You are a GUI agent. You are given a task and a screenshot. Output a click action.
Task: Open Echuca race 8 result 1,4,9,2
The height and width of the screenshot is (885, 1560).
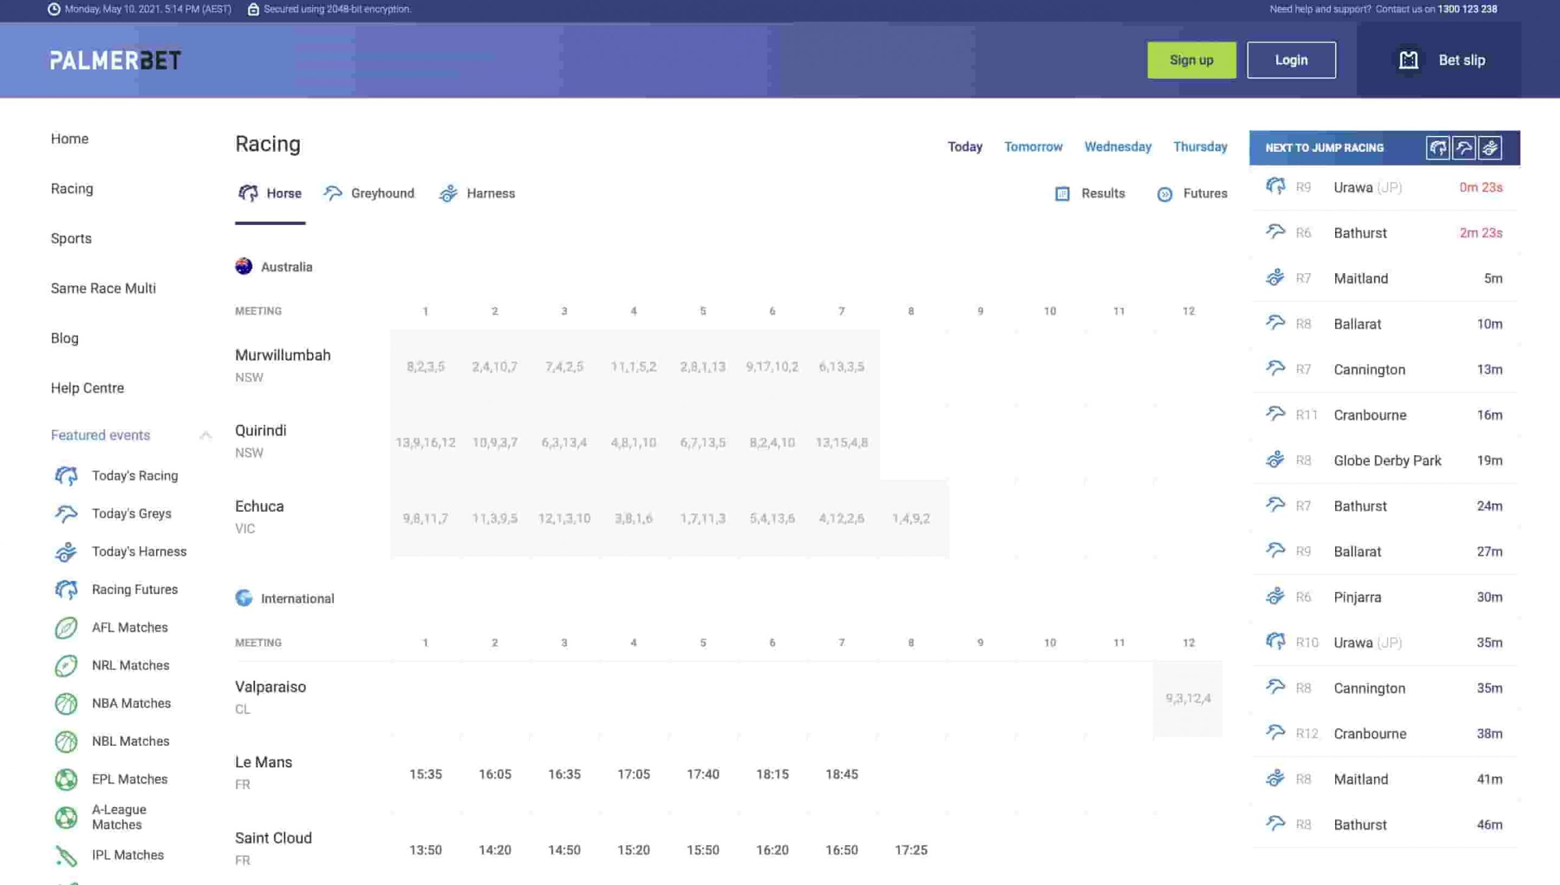coord(910,518)
